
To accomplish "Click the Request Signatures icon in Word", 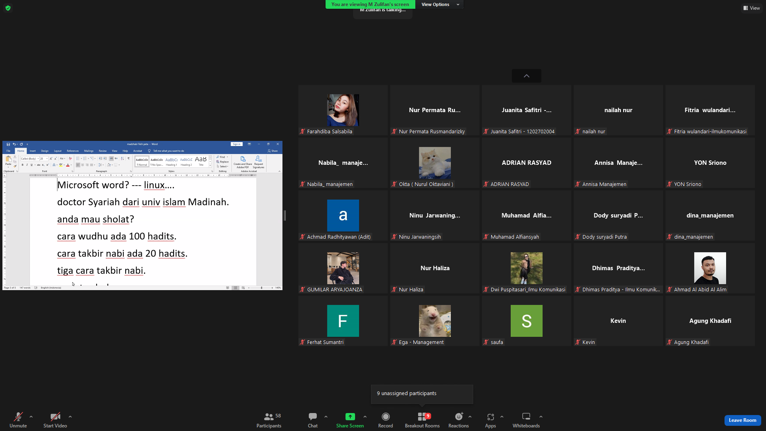I will tap(259, 158).
